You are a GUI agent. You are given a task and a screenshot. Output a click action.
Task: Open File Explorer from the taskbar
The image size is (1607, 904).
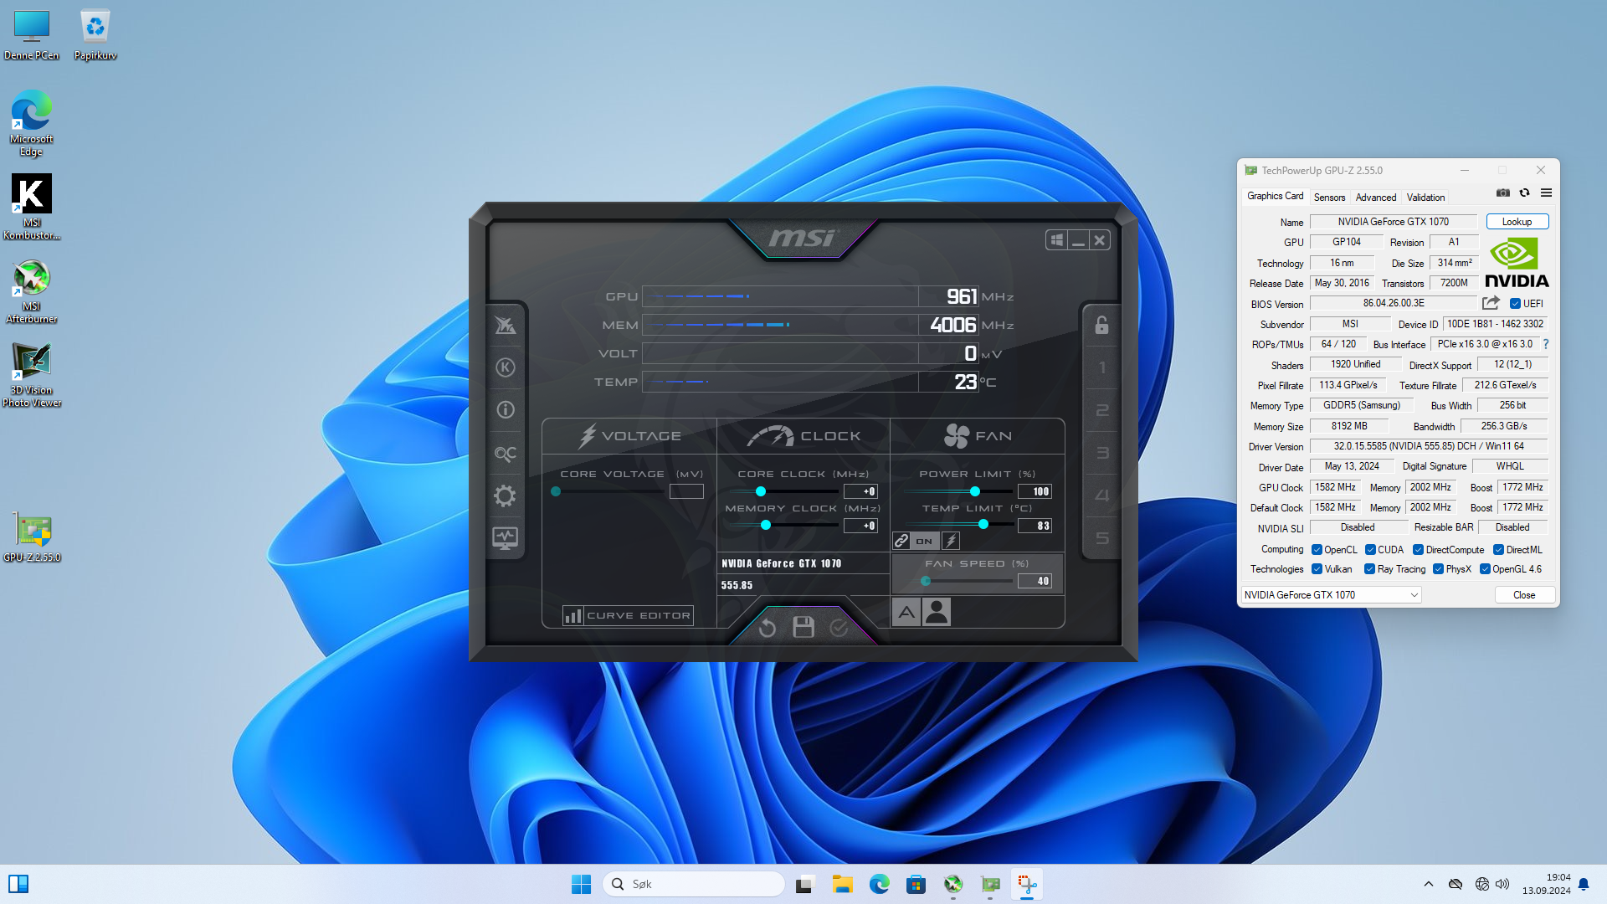[842, 884]
